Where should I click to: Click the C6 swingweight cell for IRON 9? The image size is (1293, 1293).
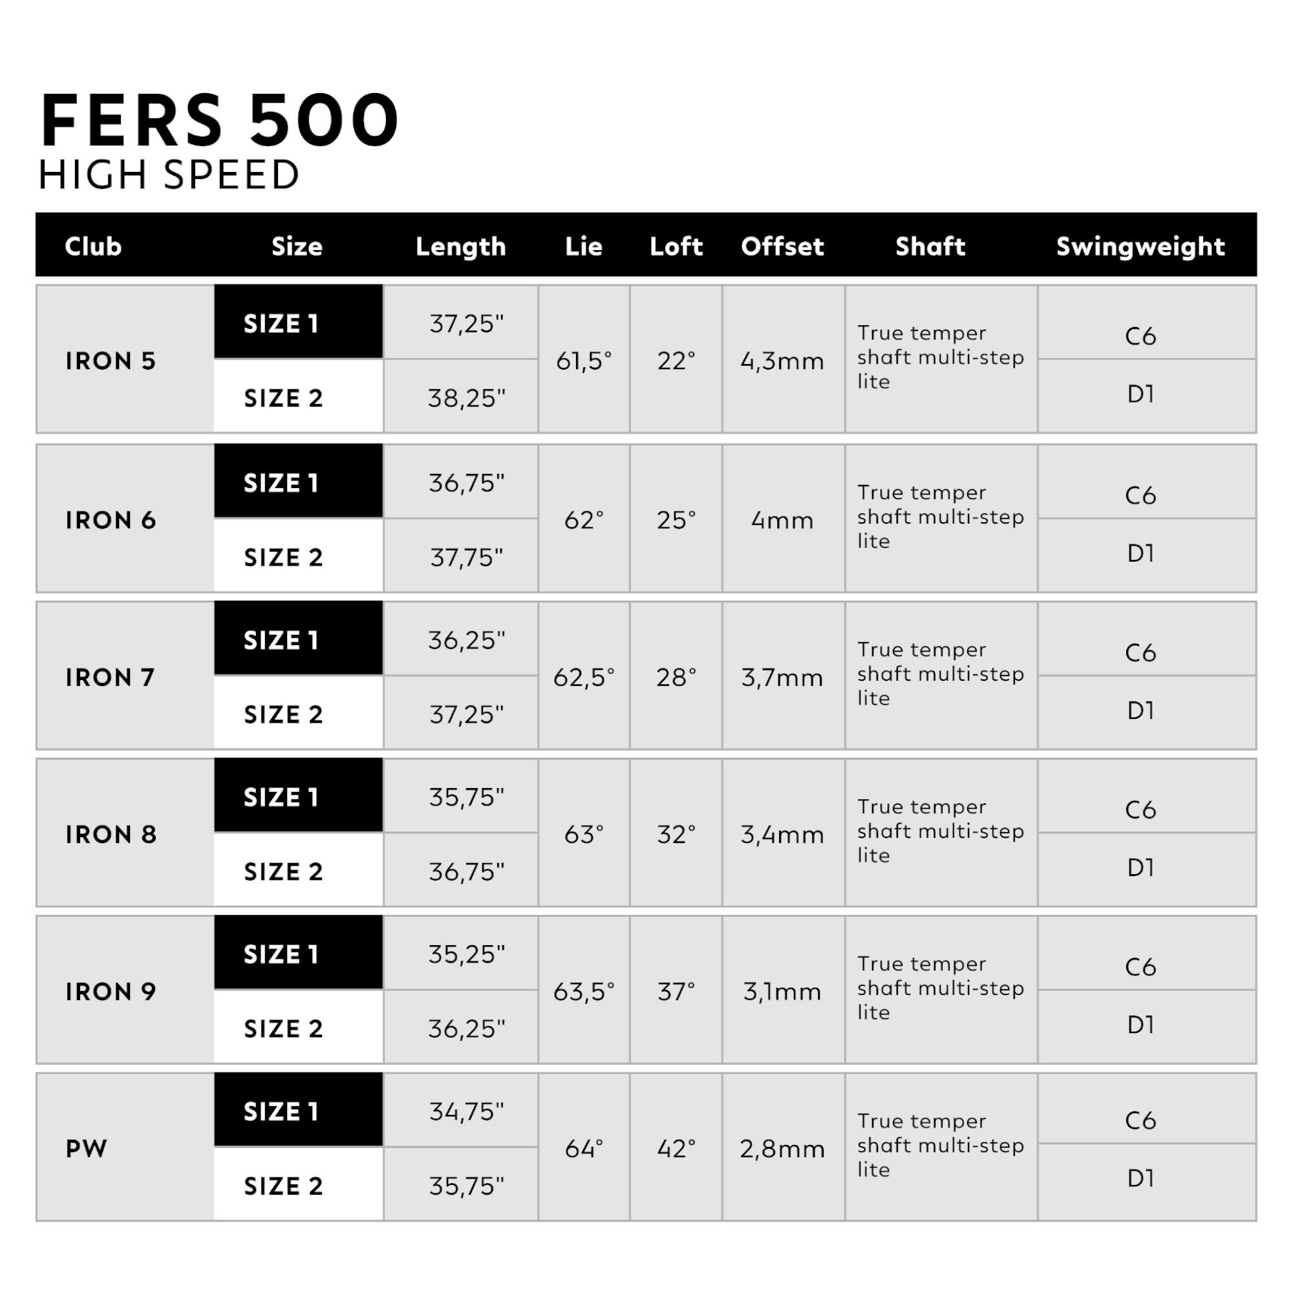point(1140,967)
